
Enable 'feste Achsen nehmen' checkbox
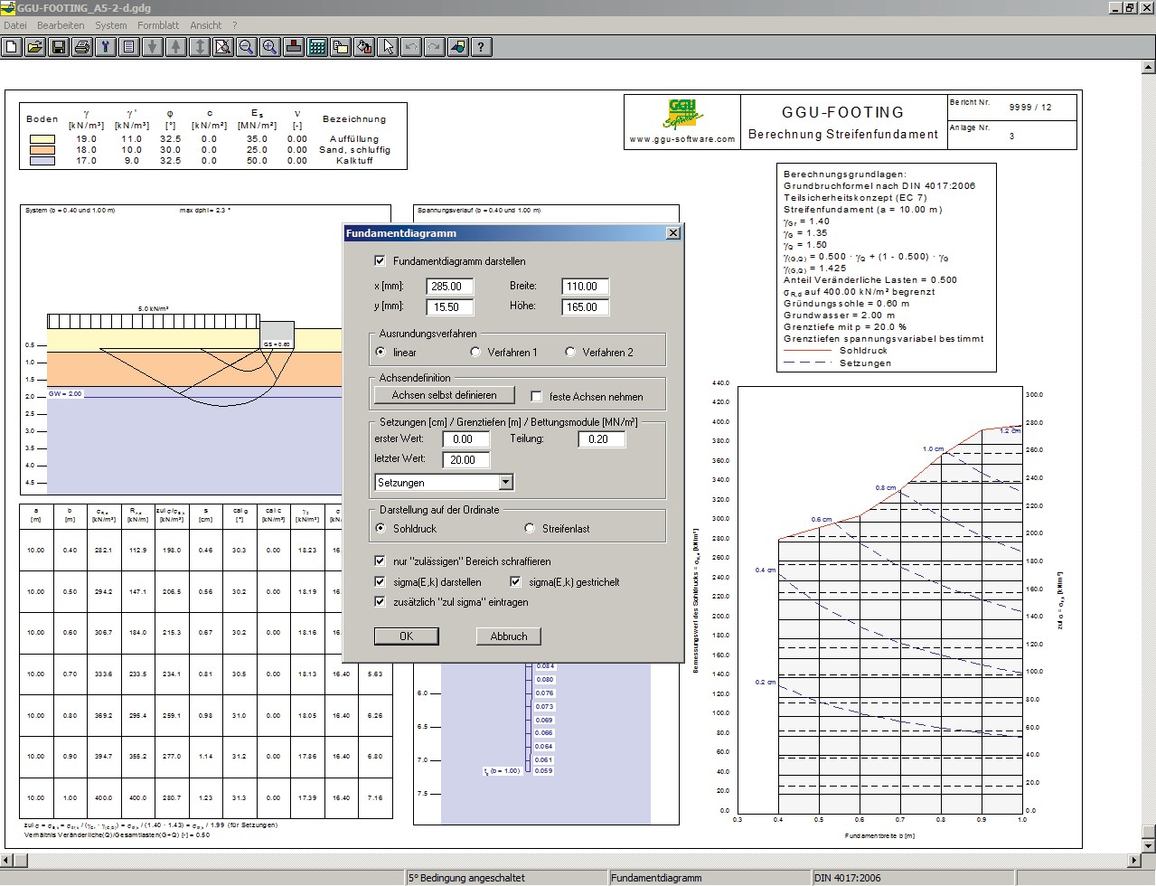(x=536, y=396)
